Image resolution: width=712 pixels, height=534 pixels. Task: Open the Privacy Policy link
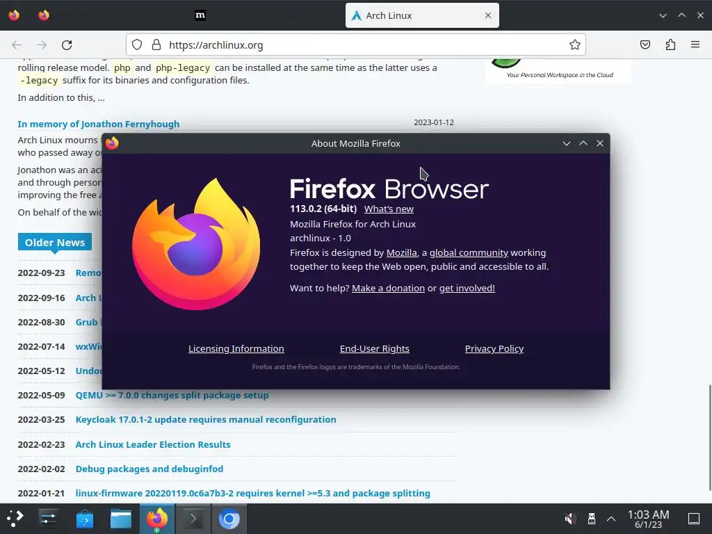point(494,348)
